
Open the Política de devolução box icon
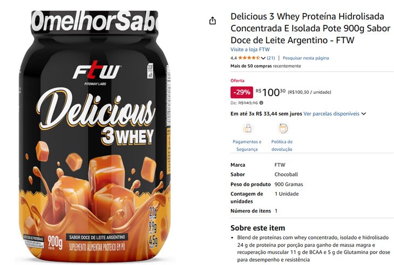point(283,128)
